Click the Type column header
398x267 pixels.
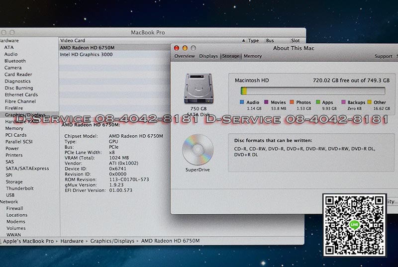point(253,41)
